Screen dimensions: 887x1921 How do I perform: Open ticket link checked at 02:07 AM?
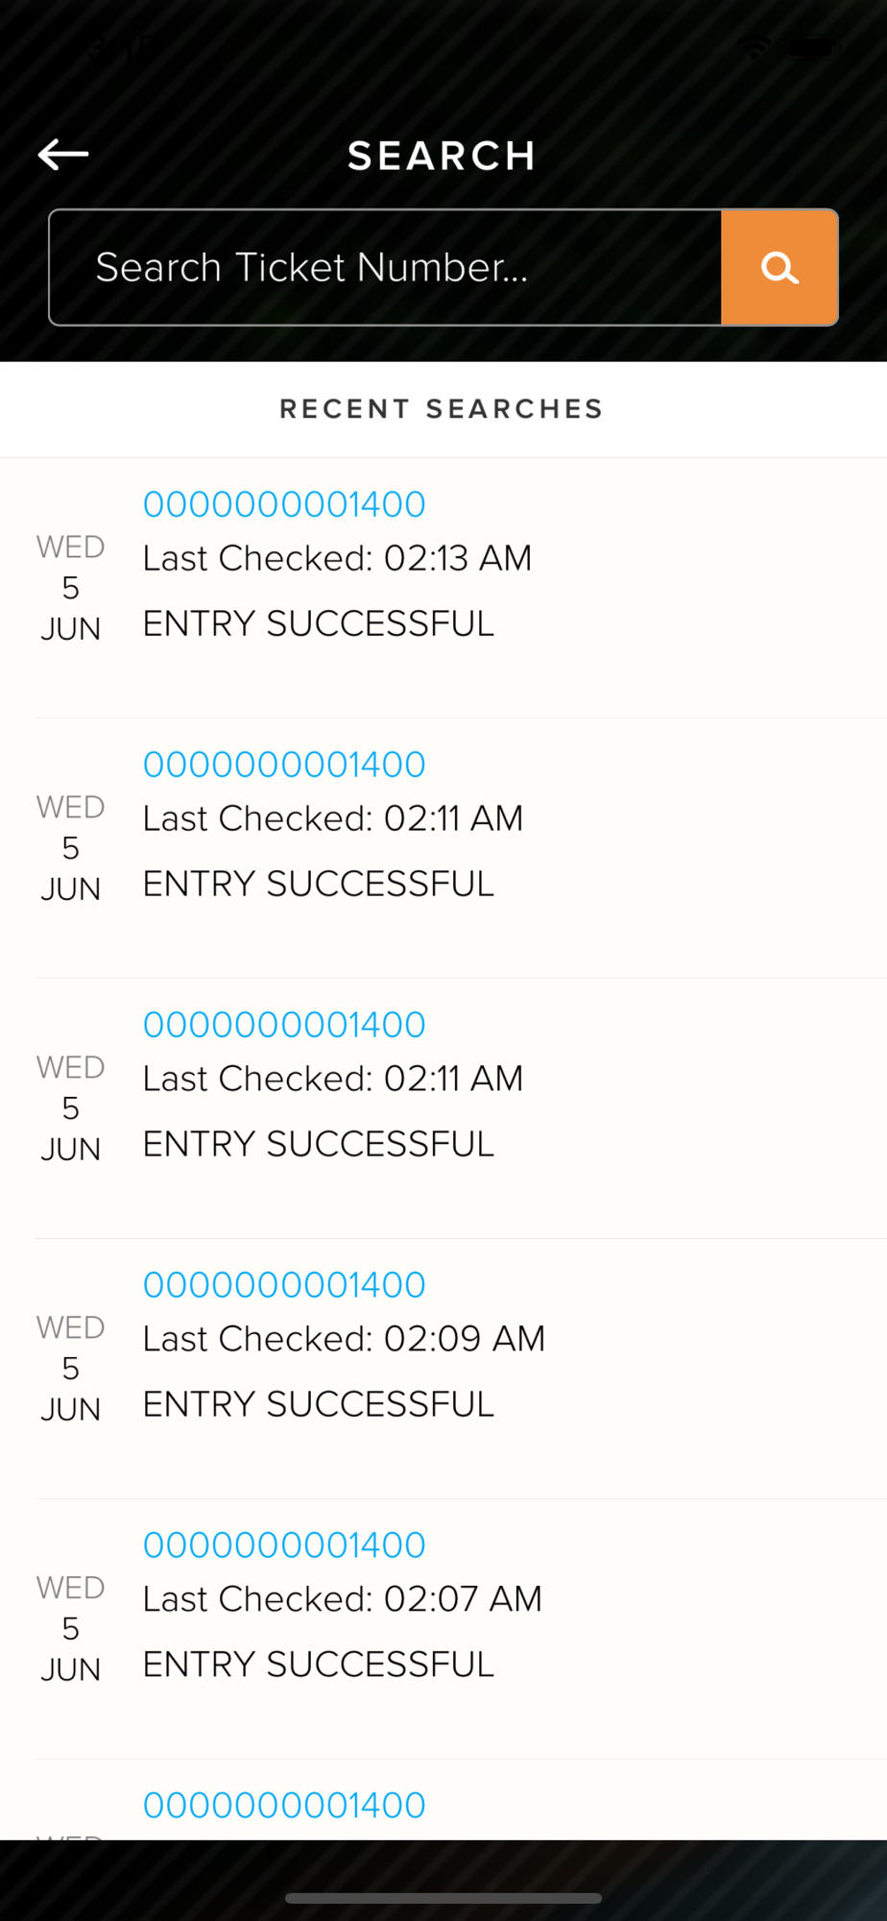pos(284,1545)
